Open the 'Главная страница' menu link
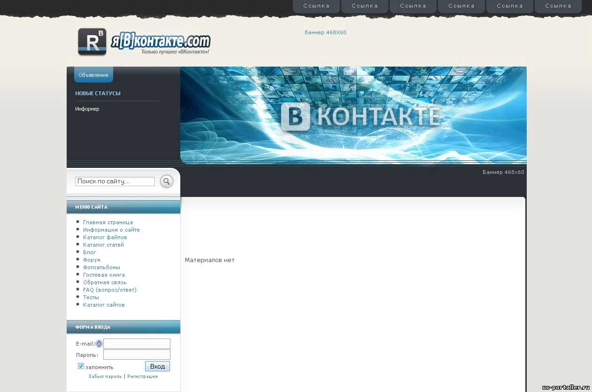 tap(108, 222)
